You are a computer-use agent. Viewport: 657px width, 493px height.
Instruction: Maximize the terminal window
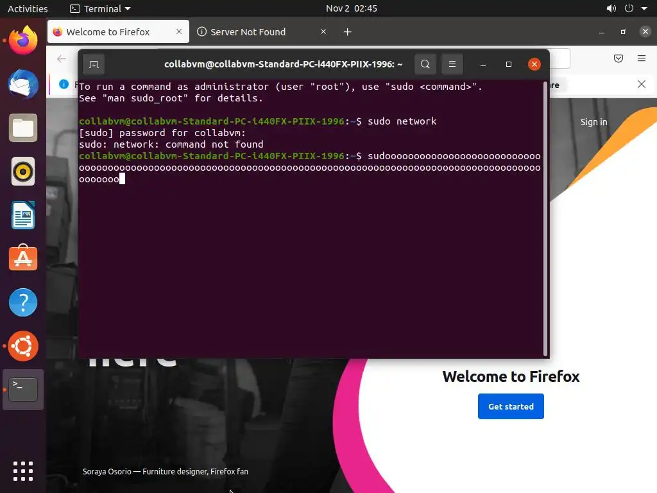tap(509, 64)
